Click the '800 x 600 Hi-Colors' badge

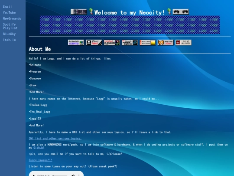coord(148,43)
